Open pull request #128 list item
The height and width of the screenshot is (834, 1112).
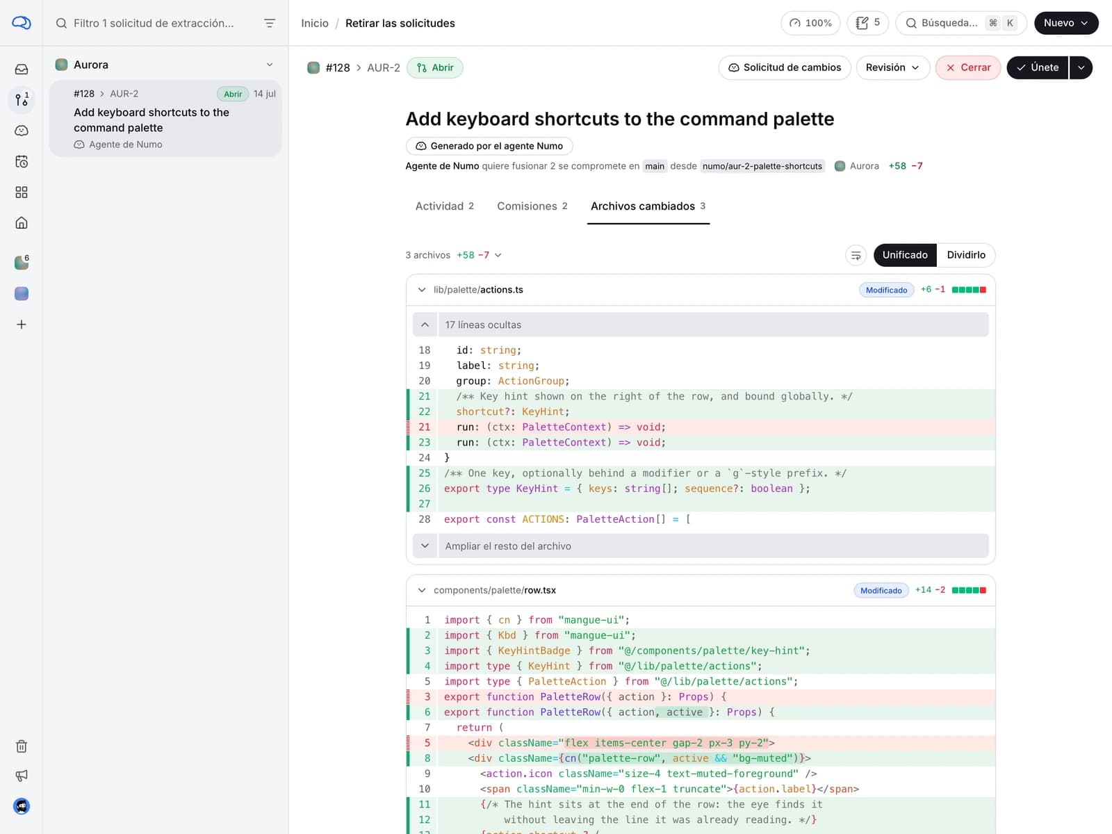point(165,118)
